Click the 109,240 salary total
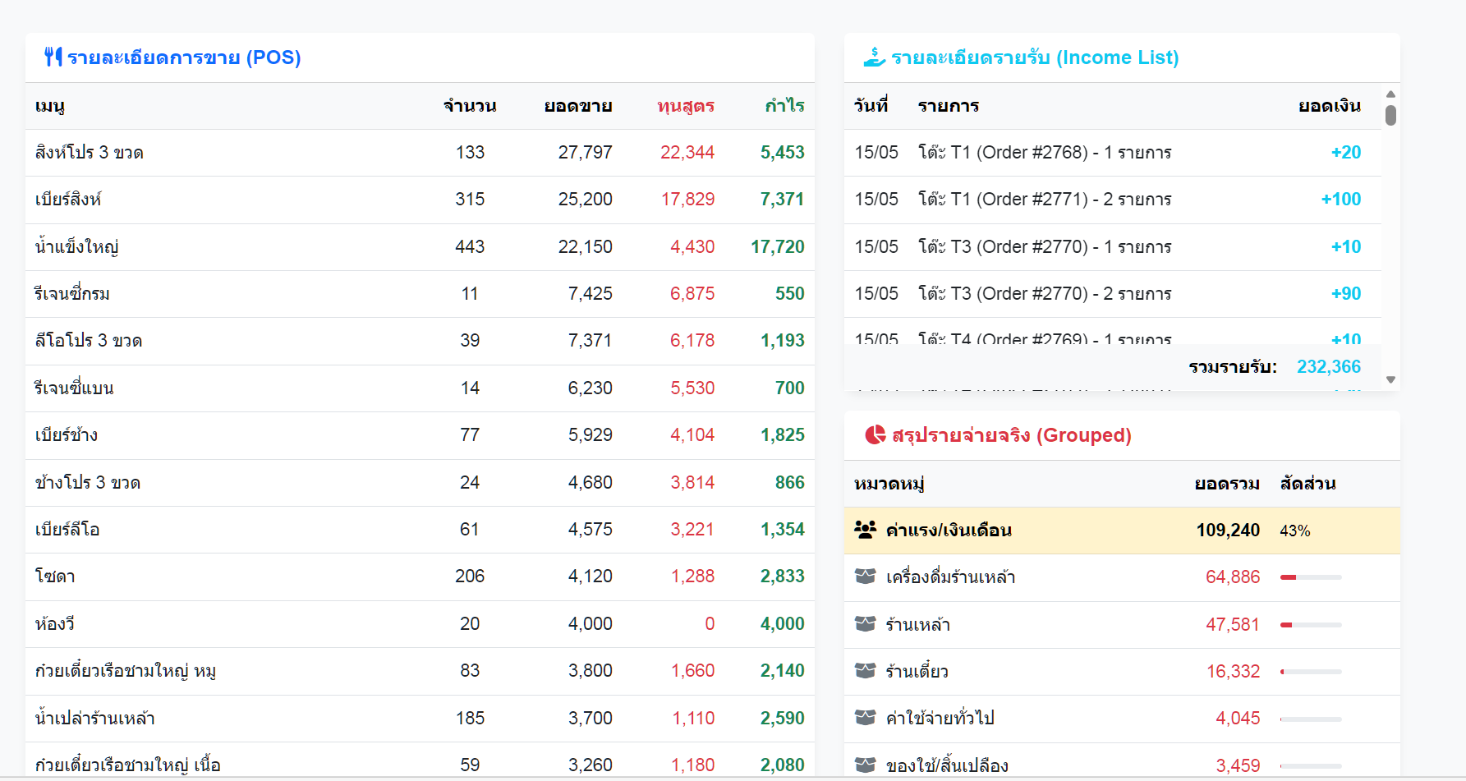1466x781 pixels. (x=1228, y=531)
